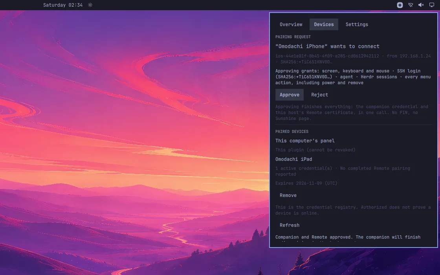This screenshot has width=440, height=275.
Task: Click the "This plugin (cannot be revoked)" note
Action: 315,150
